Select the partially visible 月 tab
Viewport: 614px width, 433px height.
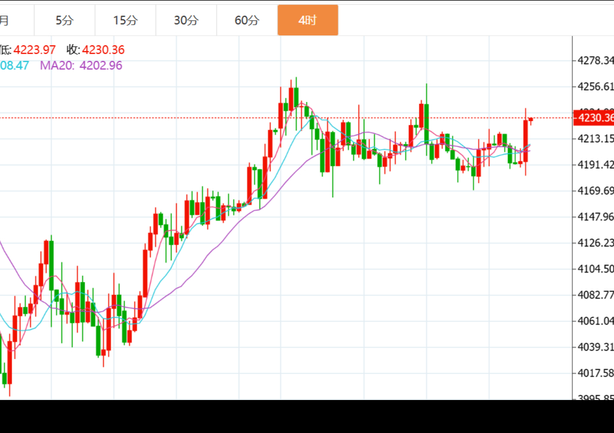click(5, 20)
